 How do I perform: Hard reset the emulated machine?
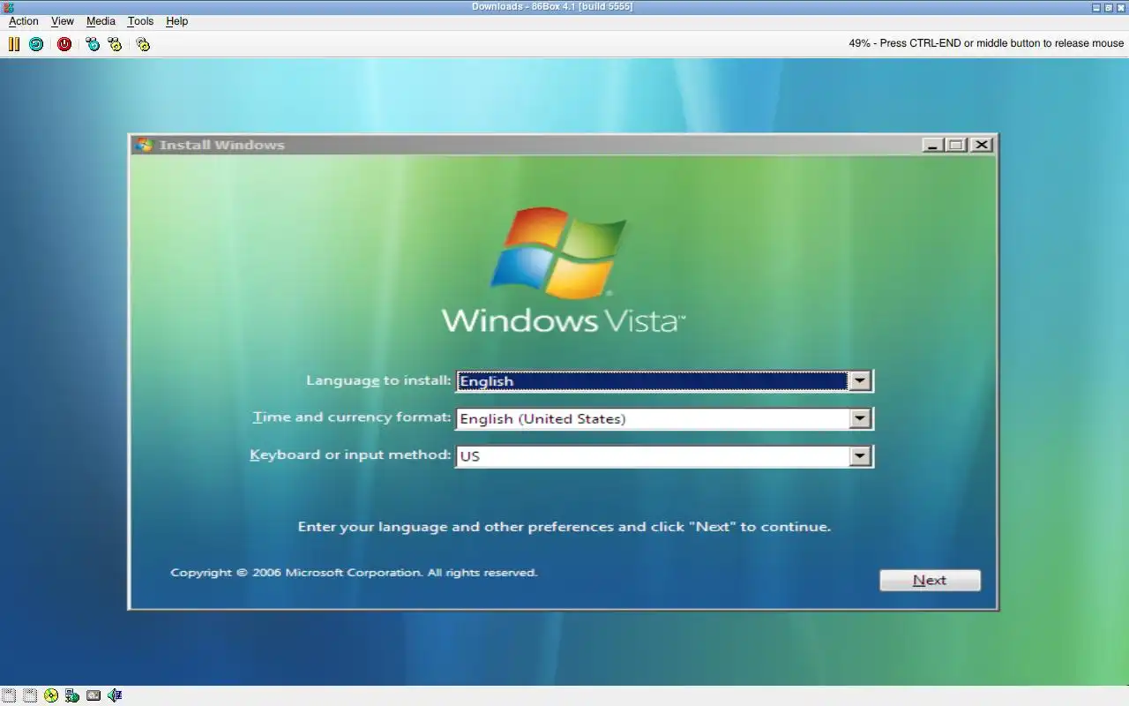coord(36,43)
